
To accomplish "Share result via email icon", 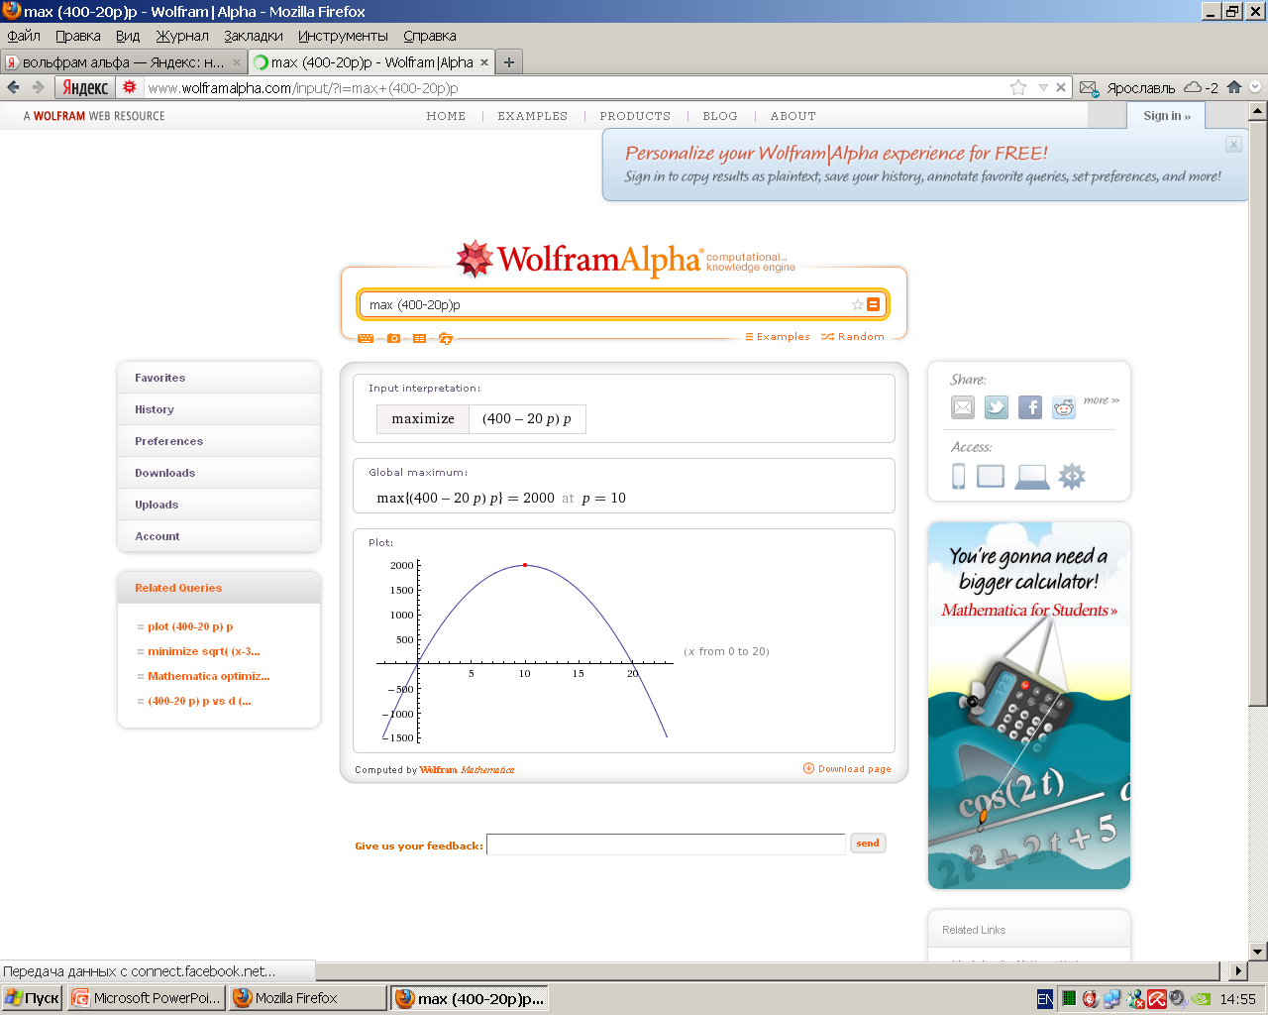I will [963, 407].
